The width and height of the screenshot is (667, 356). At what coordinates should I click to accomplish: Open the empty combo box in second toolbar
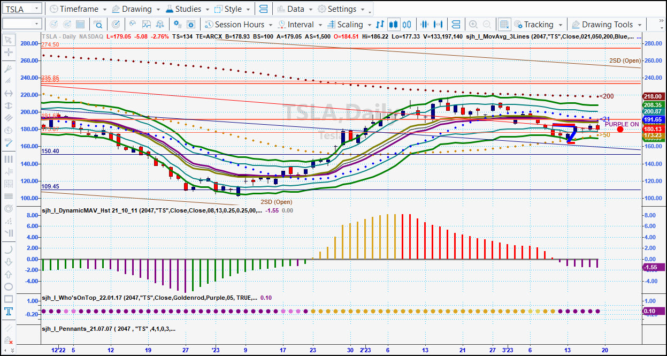coord(22,24)
